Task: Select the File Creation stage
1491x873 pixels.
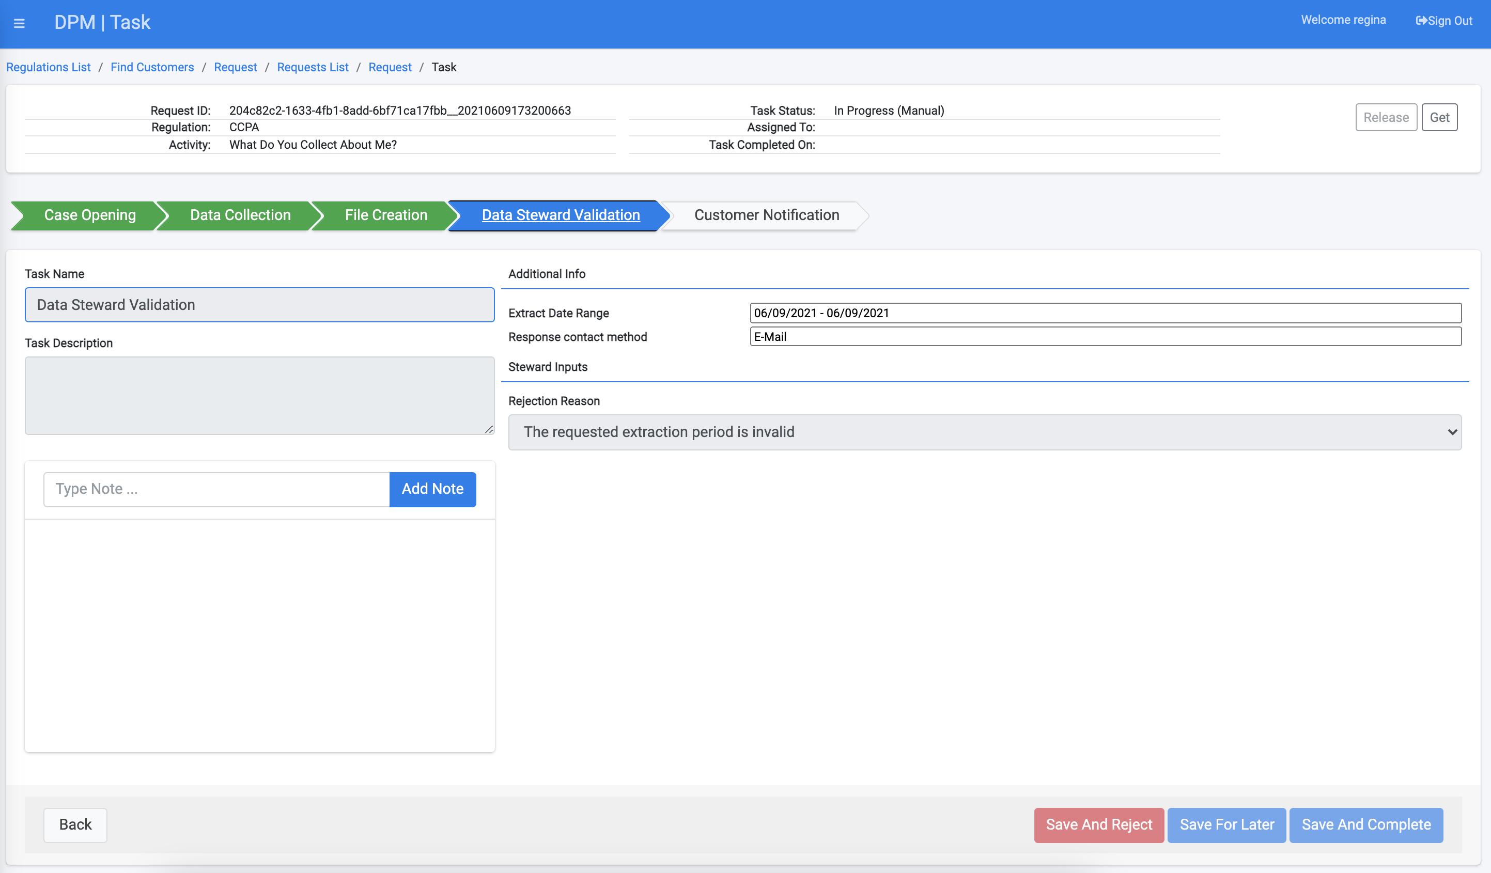Action: (386, 215)
